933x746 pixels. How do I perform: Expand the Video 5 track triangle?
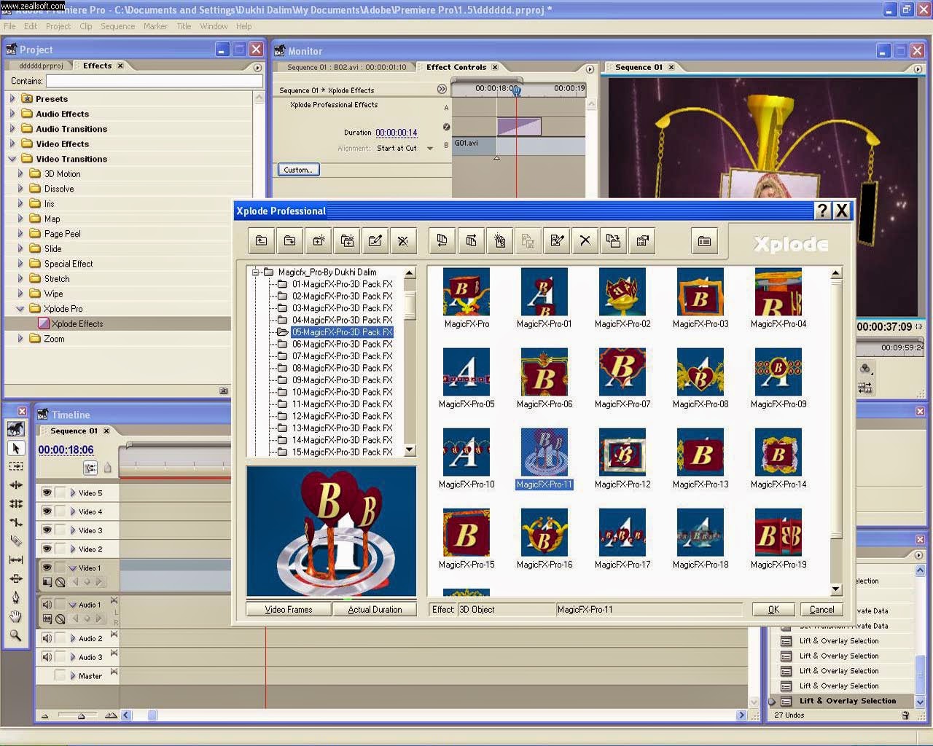(73, 493)
